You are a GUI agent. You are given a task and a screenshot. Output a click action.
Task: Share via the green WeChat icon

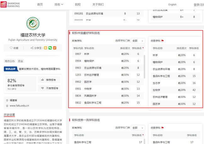[50, 48]
